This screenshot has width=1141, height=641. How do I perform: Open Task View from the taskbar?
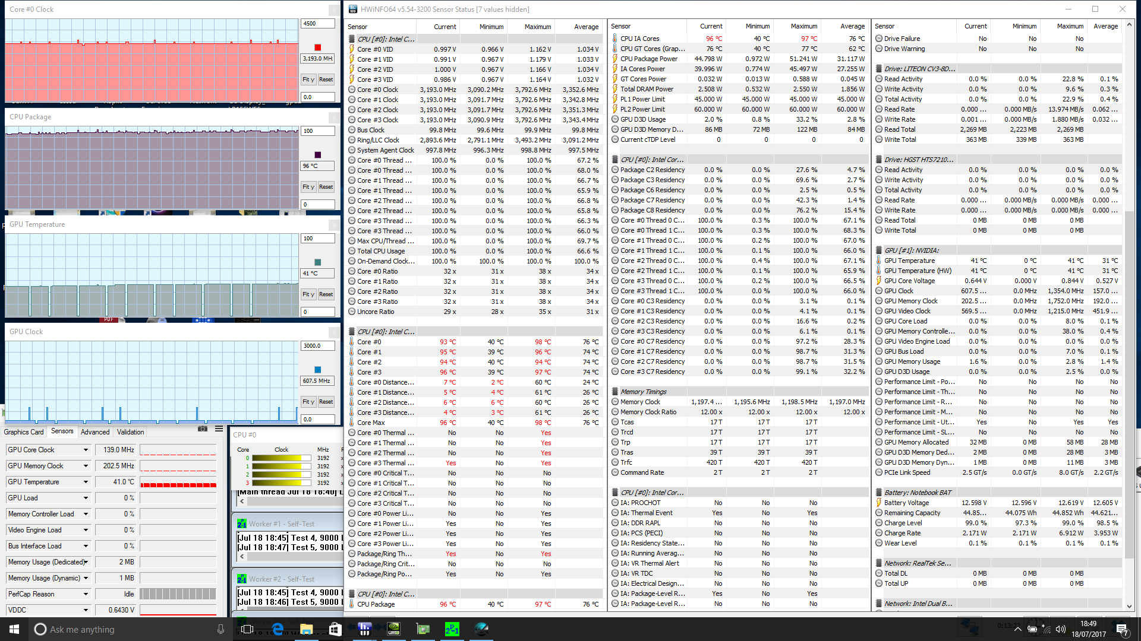click(247, 629)
